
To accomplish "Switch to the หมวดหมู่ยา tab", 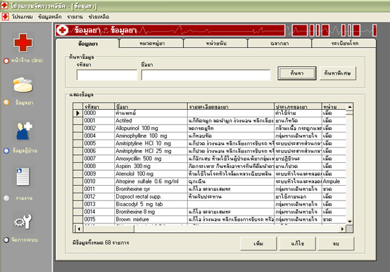I will click(x=150, y=43).
